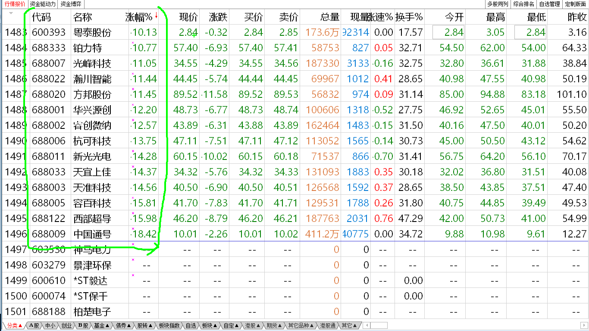Select stock row *ST保千

tap(294, 296)
